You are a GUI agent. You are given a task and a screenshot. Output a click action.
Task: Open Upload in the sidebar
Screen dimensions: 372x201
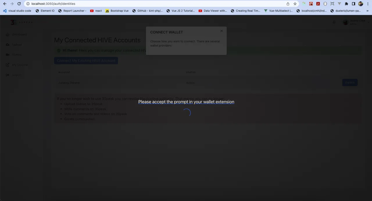[14, 45]
